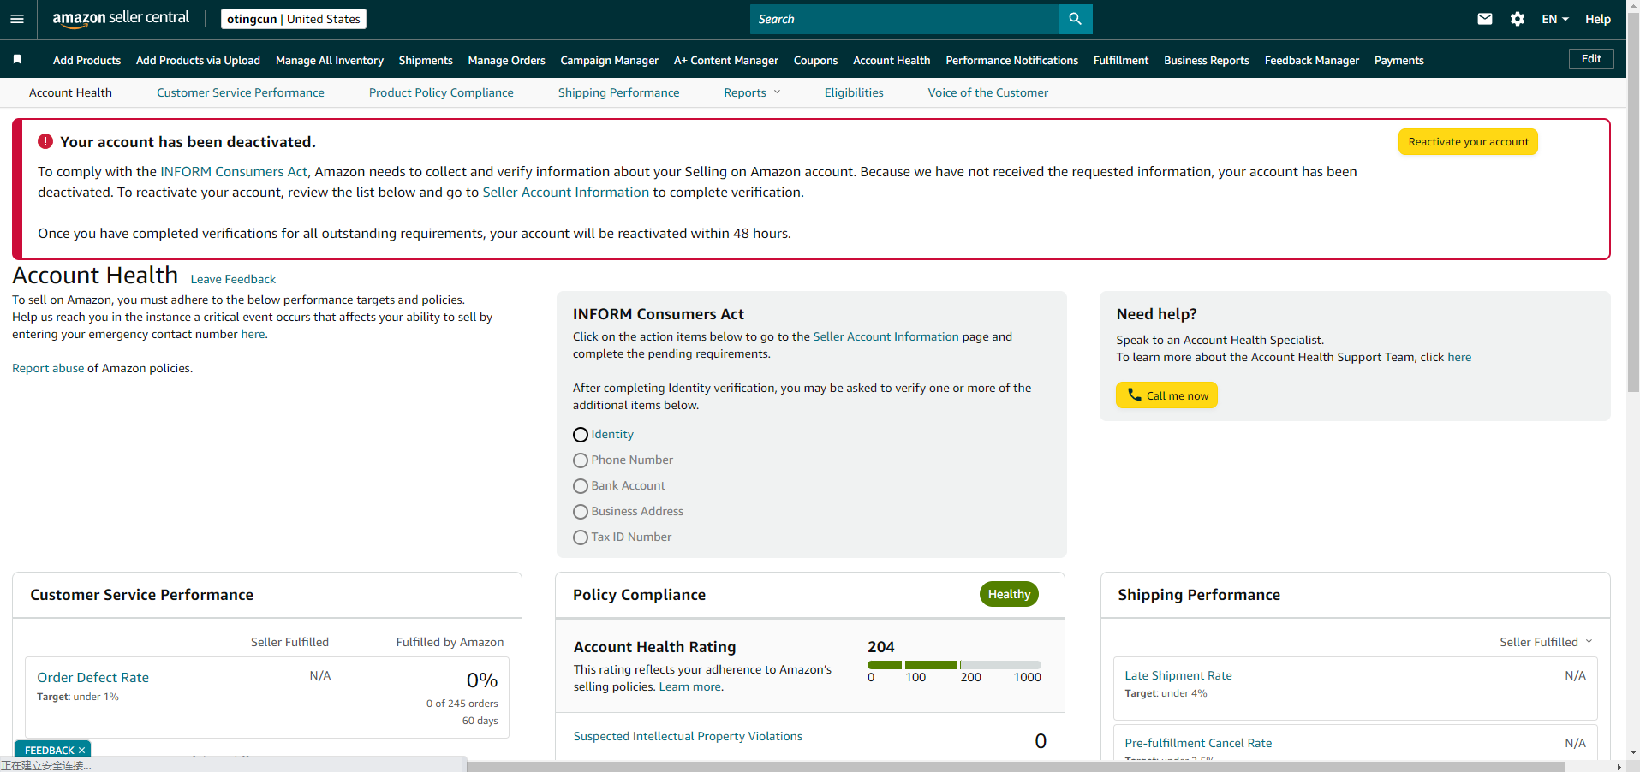Click the red alert icon in deactivation banner

coord(45,141)
